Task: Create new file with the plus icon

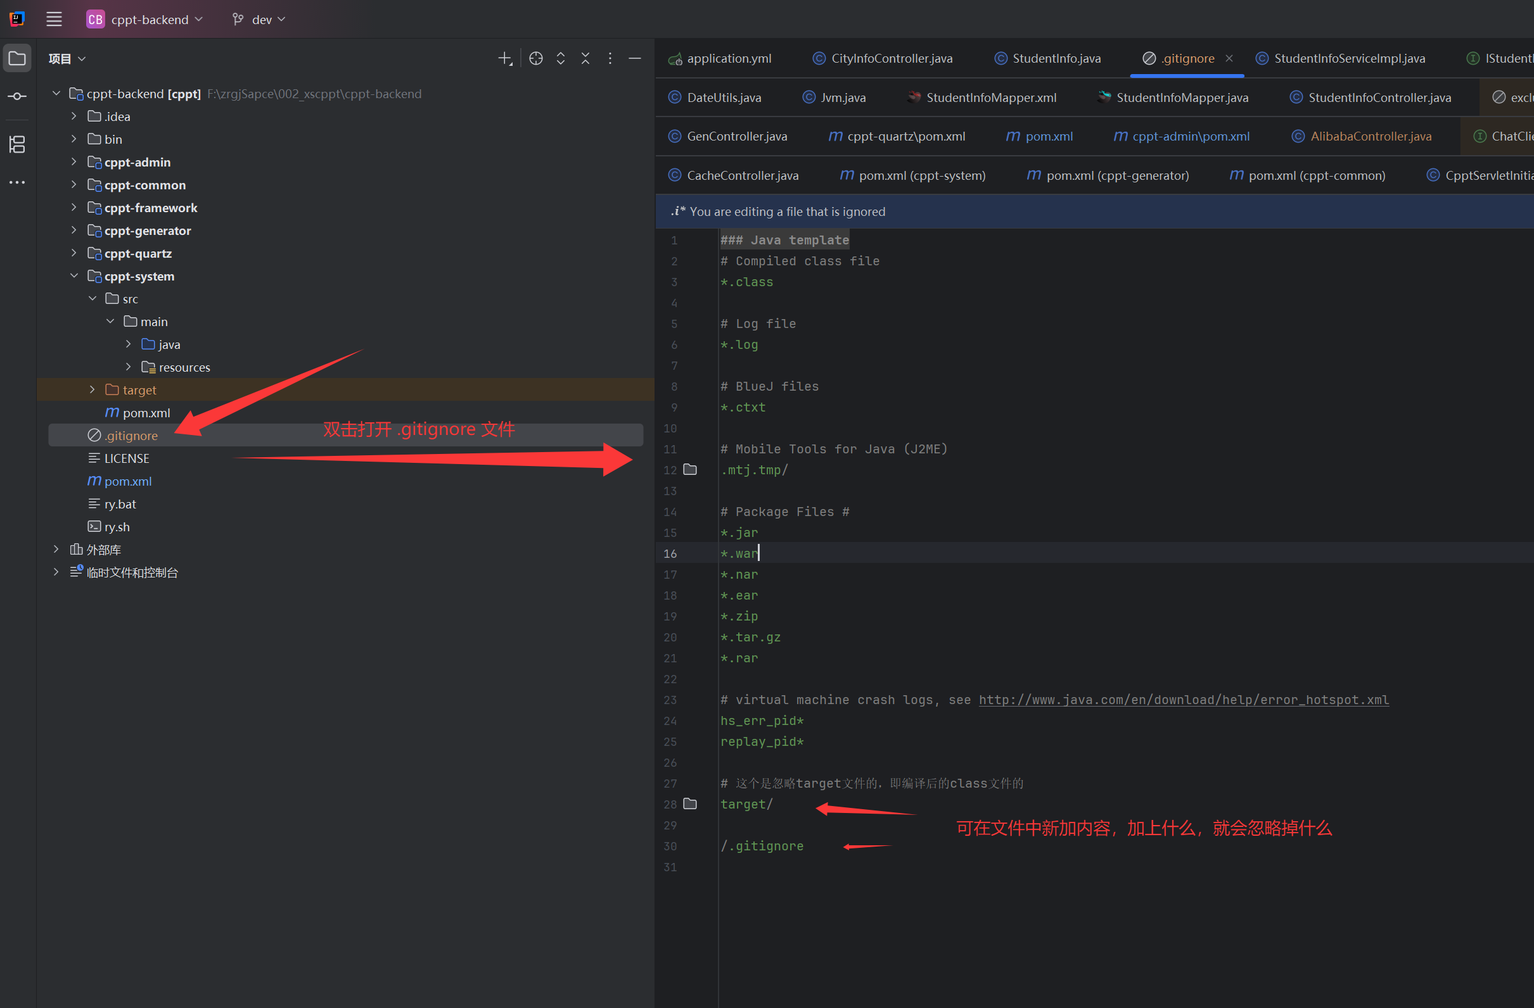Action: 504,58
